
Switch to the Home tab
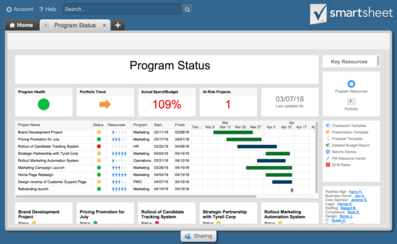point(22,25)
